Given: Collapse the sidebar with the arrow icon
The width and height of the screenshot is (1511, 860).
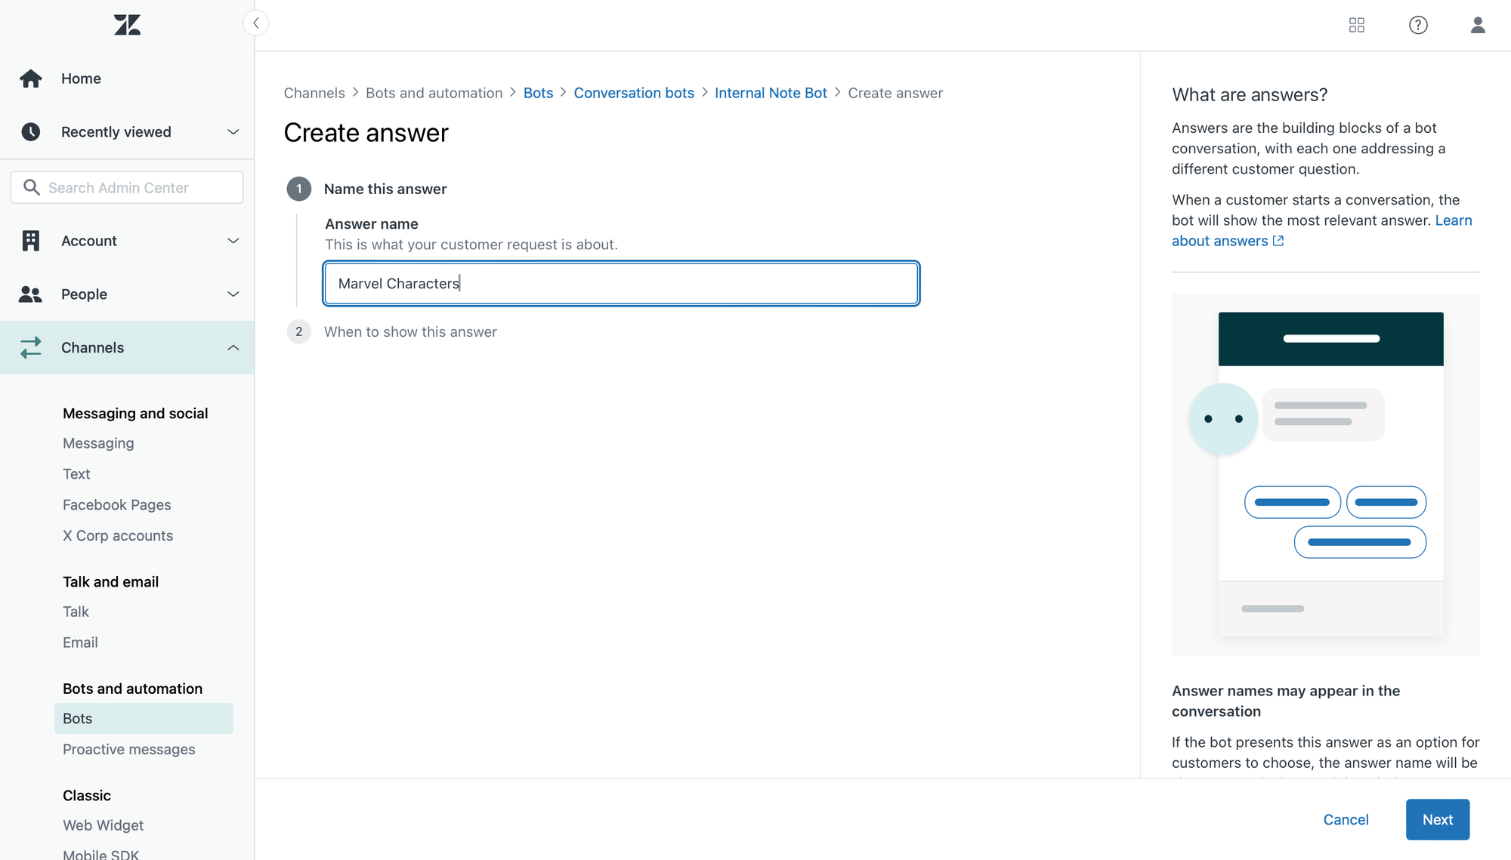Looking at the screenshot, I should [x=256, y=23].
